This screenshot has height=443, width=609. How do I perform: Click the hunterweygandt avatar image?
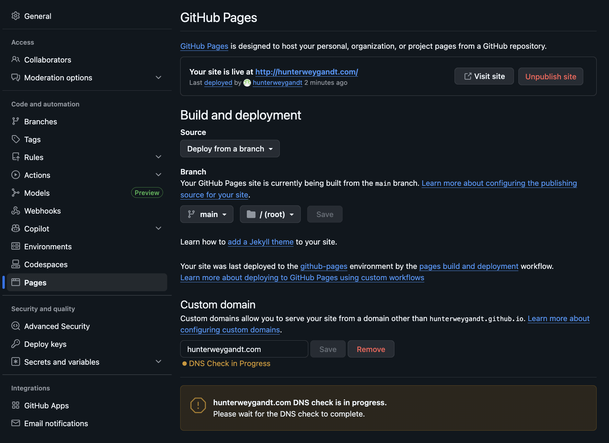tap(247, 83)
